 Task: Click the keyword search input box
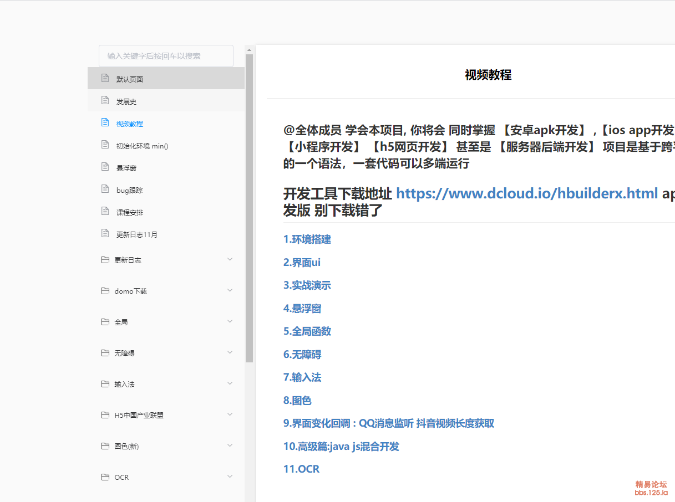click(x=166, y=56)
